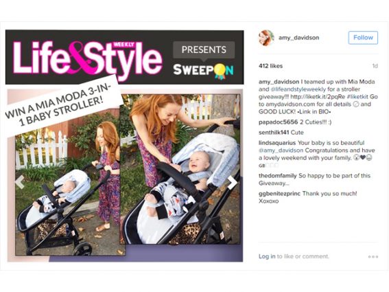The height and width of the screenshot is (292, 389).
Task: Click the #liketkit hashtag
Action: 357,97
